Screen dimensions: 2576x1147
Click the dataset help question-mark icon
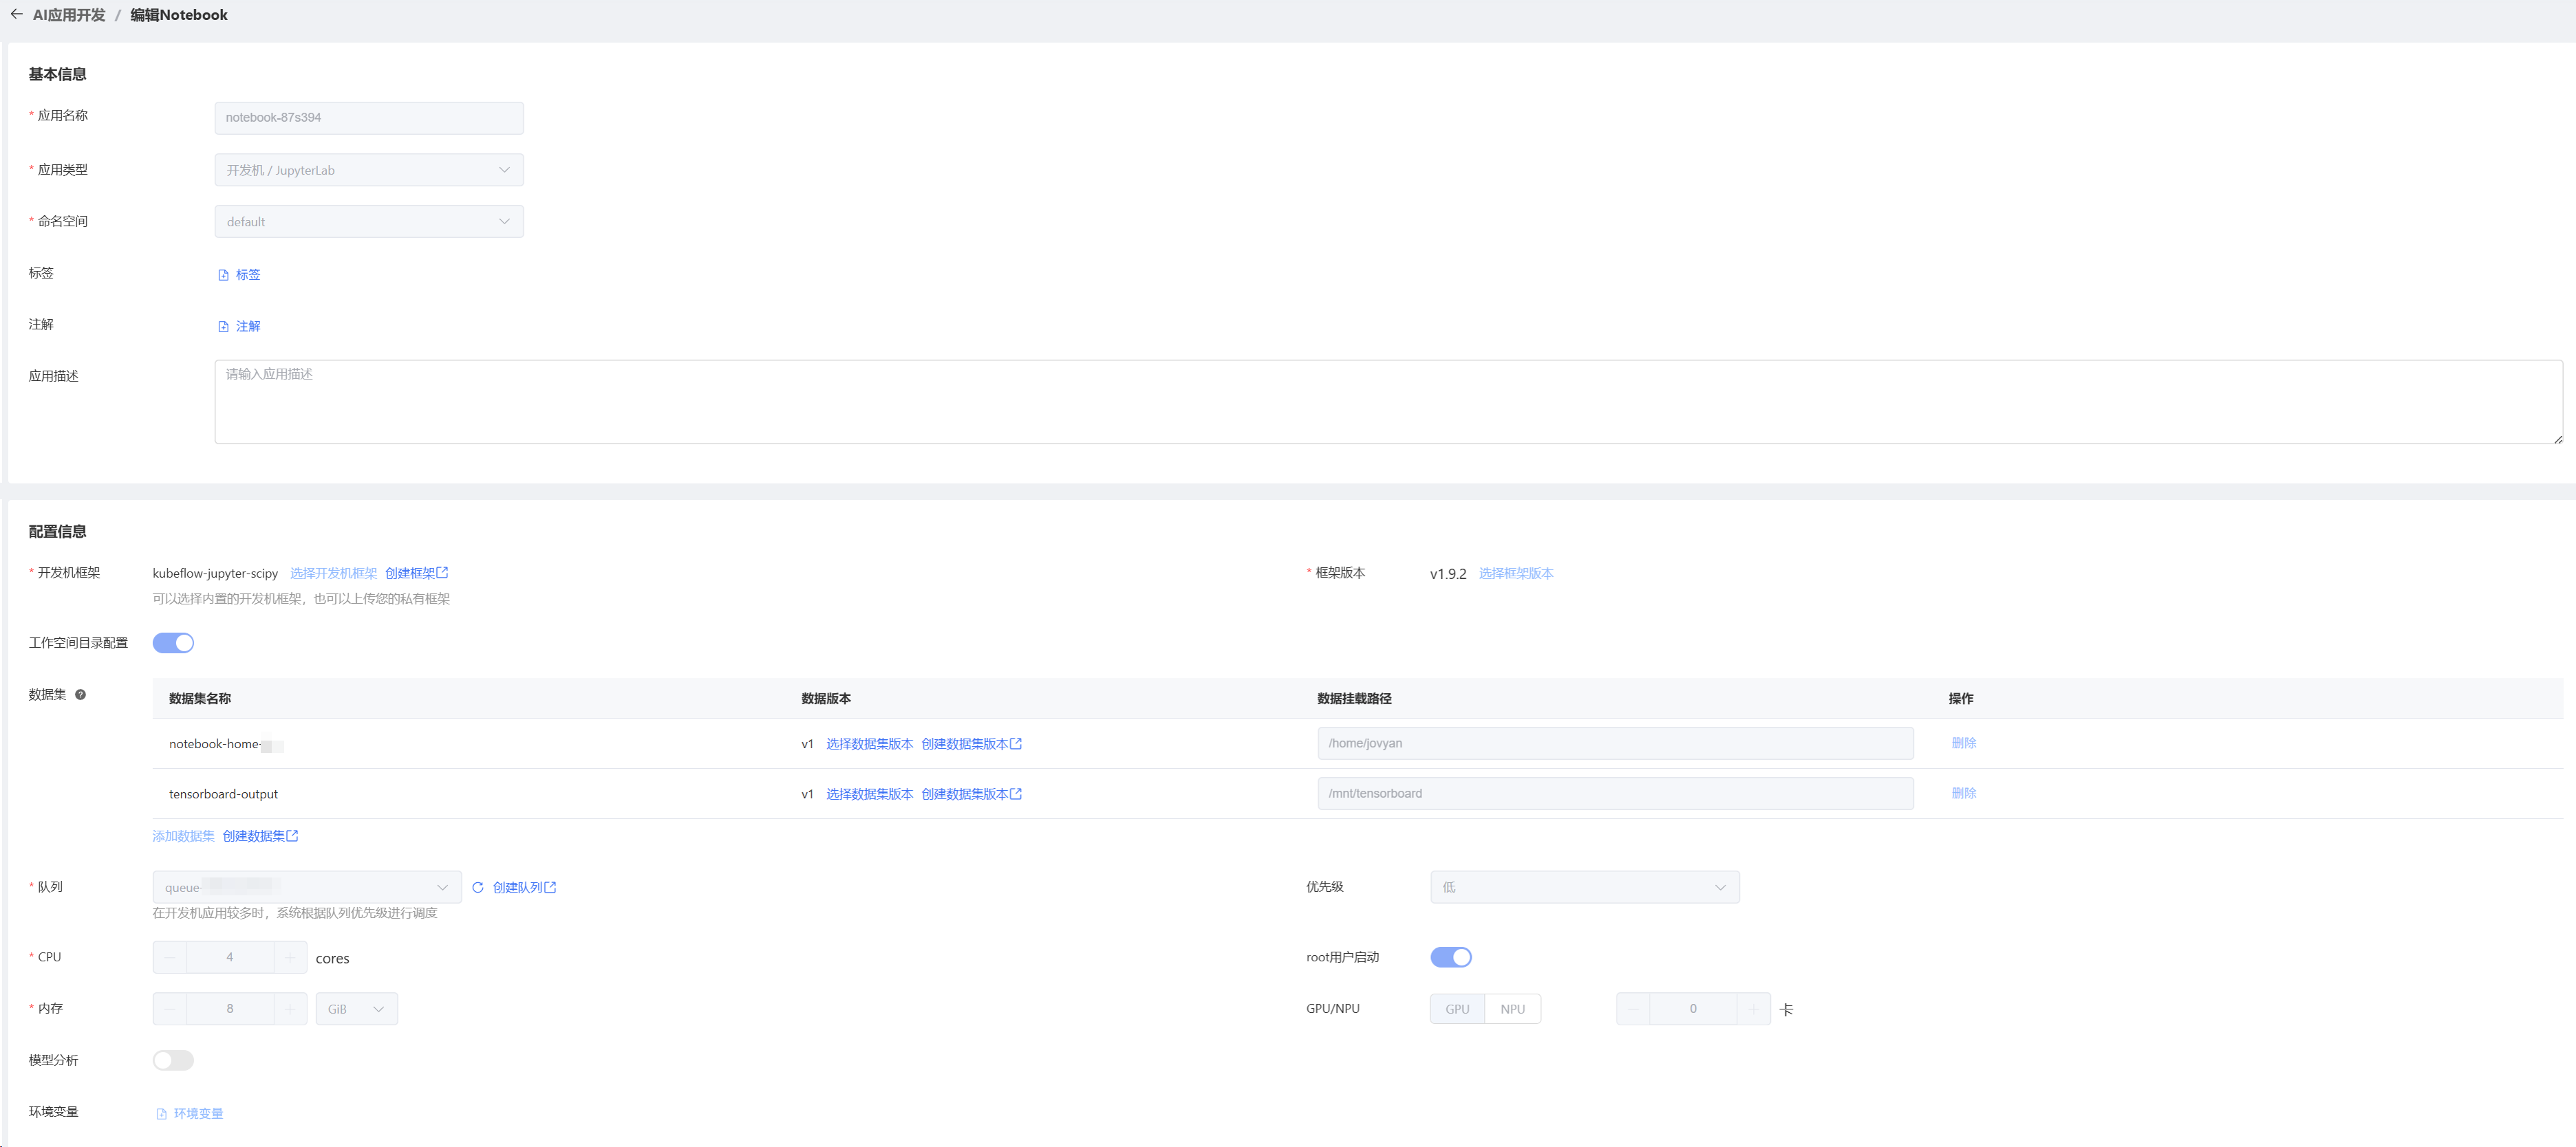coord(80,695)
